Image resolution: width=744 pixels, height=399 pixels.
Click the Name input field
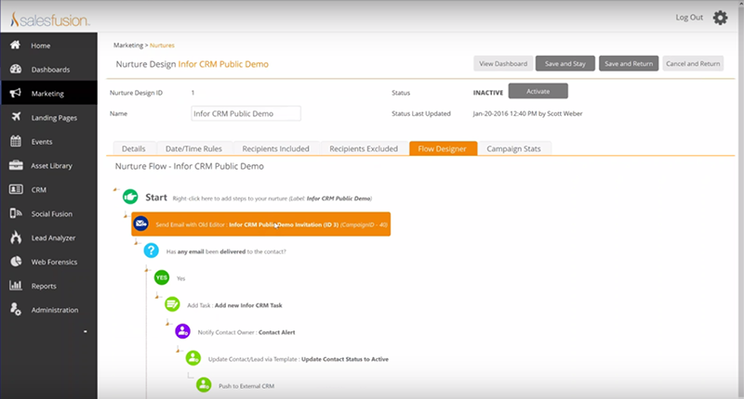click(x=246, y=113)
